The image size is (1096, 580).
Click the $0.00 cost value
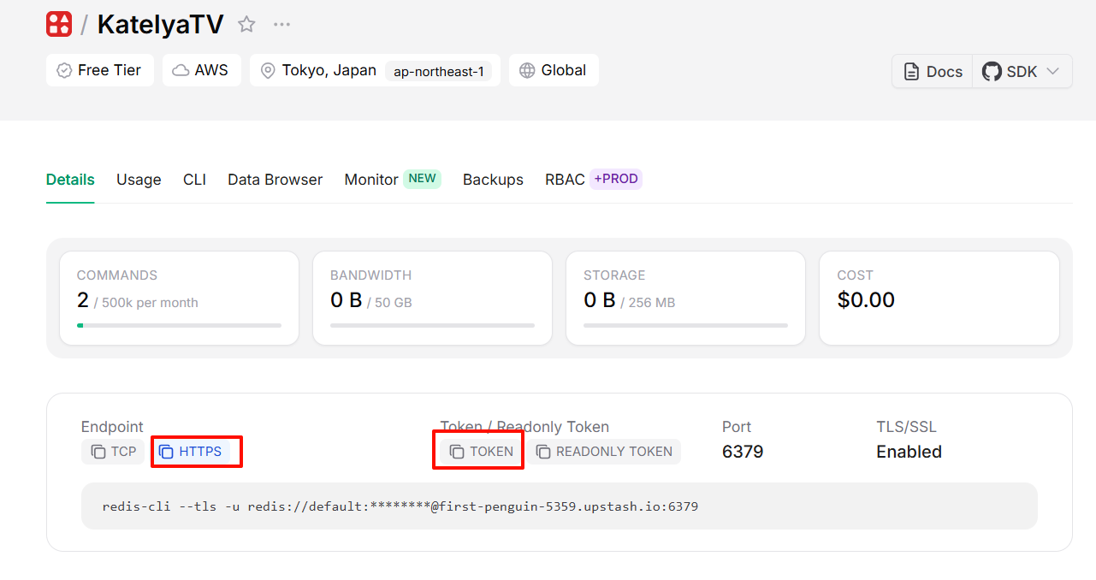click(x=866, y=299)
